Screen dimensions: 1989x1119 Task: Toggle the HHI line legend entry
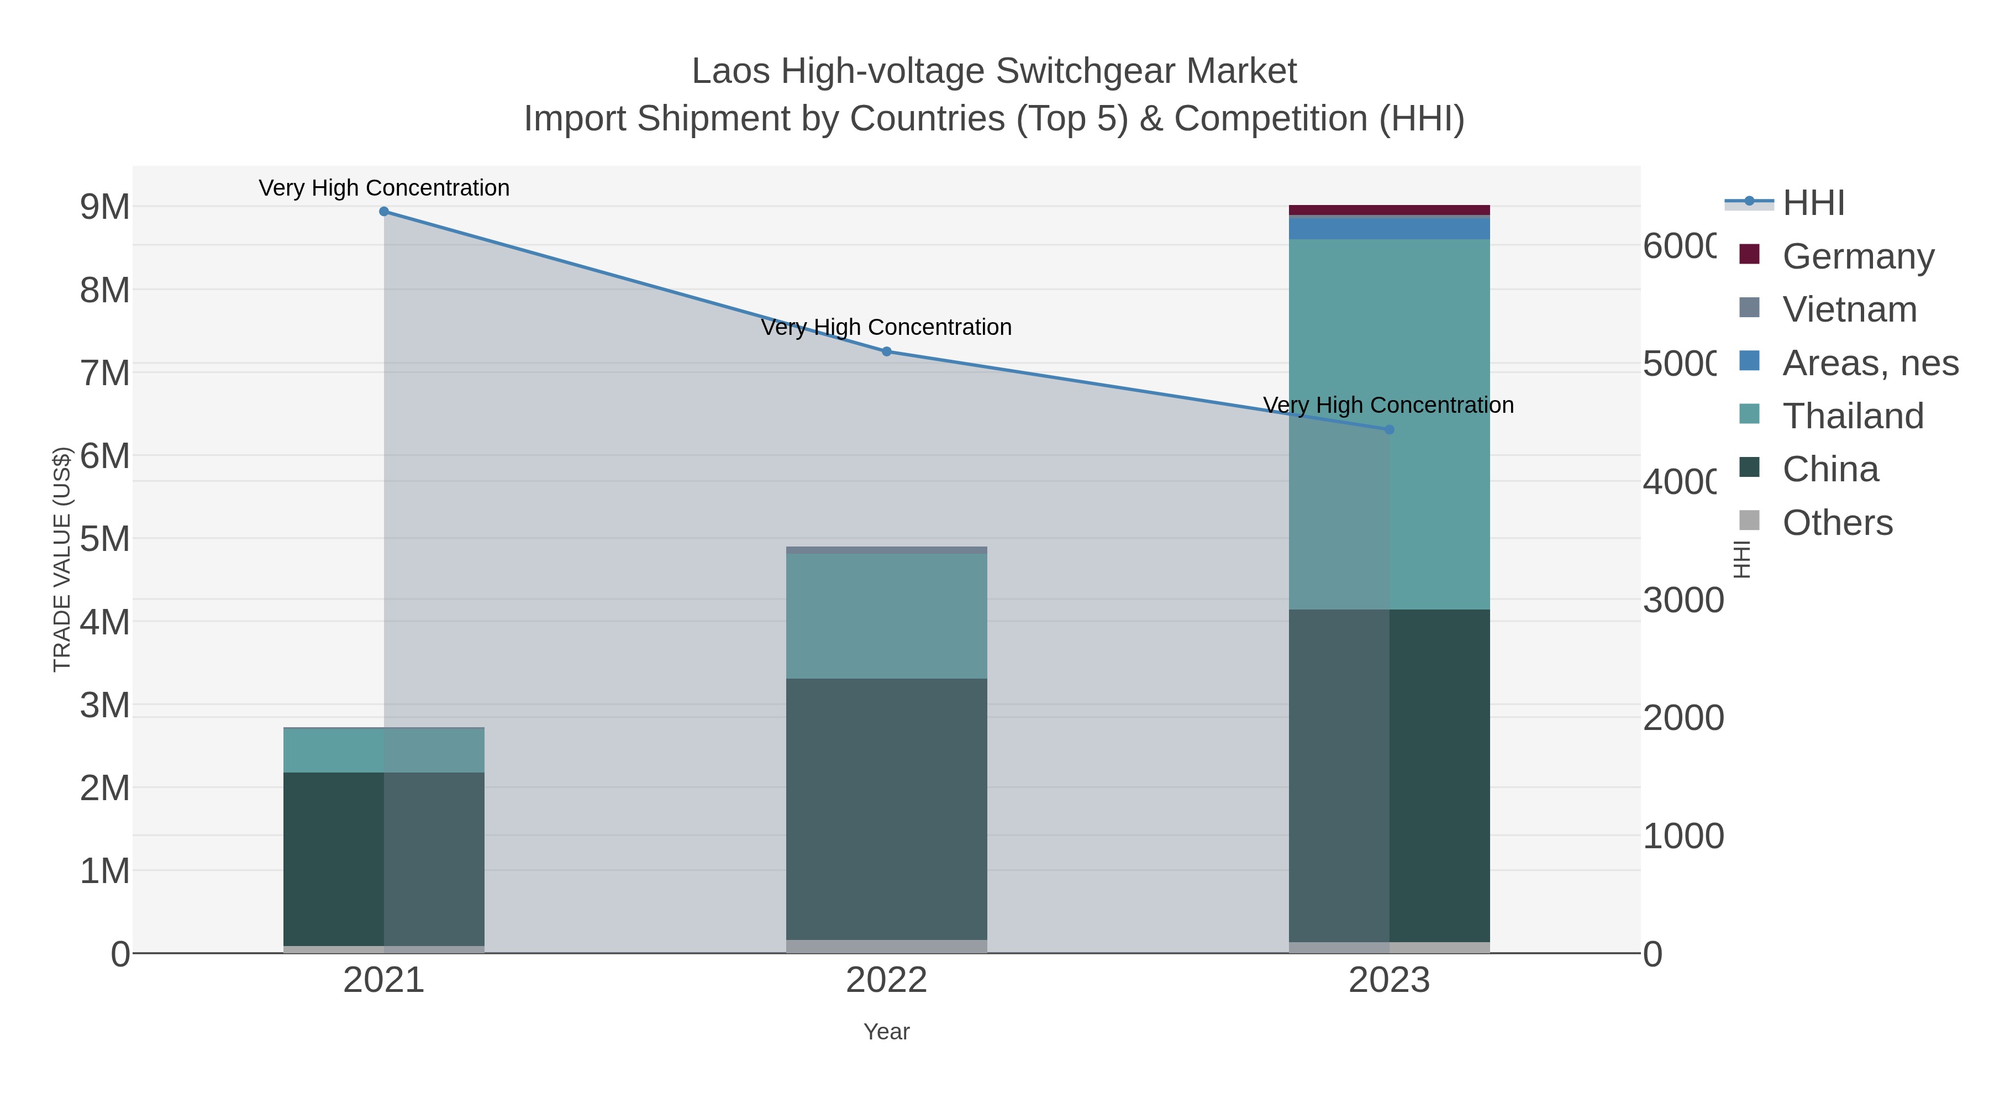[x=1785, y=202]
